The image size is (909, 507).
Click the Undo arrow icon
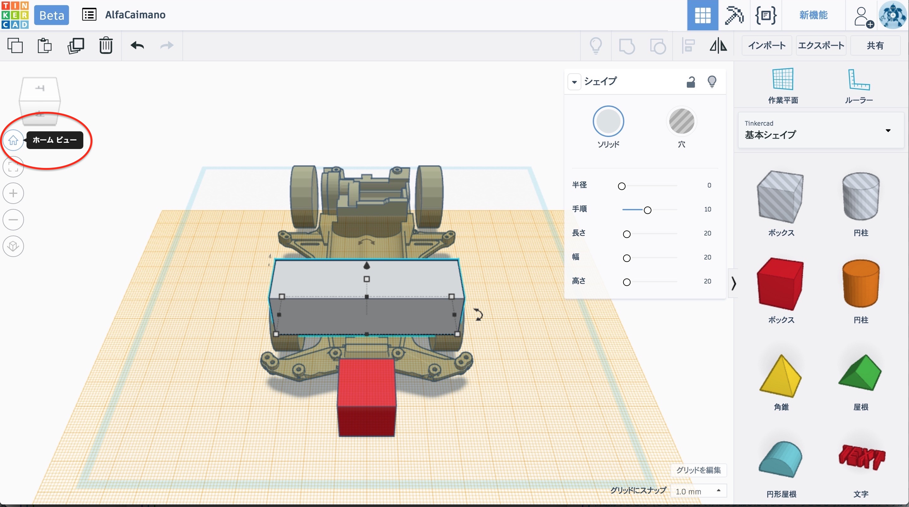click(x=137, y=45)
